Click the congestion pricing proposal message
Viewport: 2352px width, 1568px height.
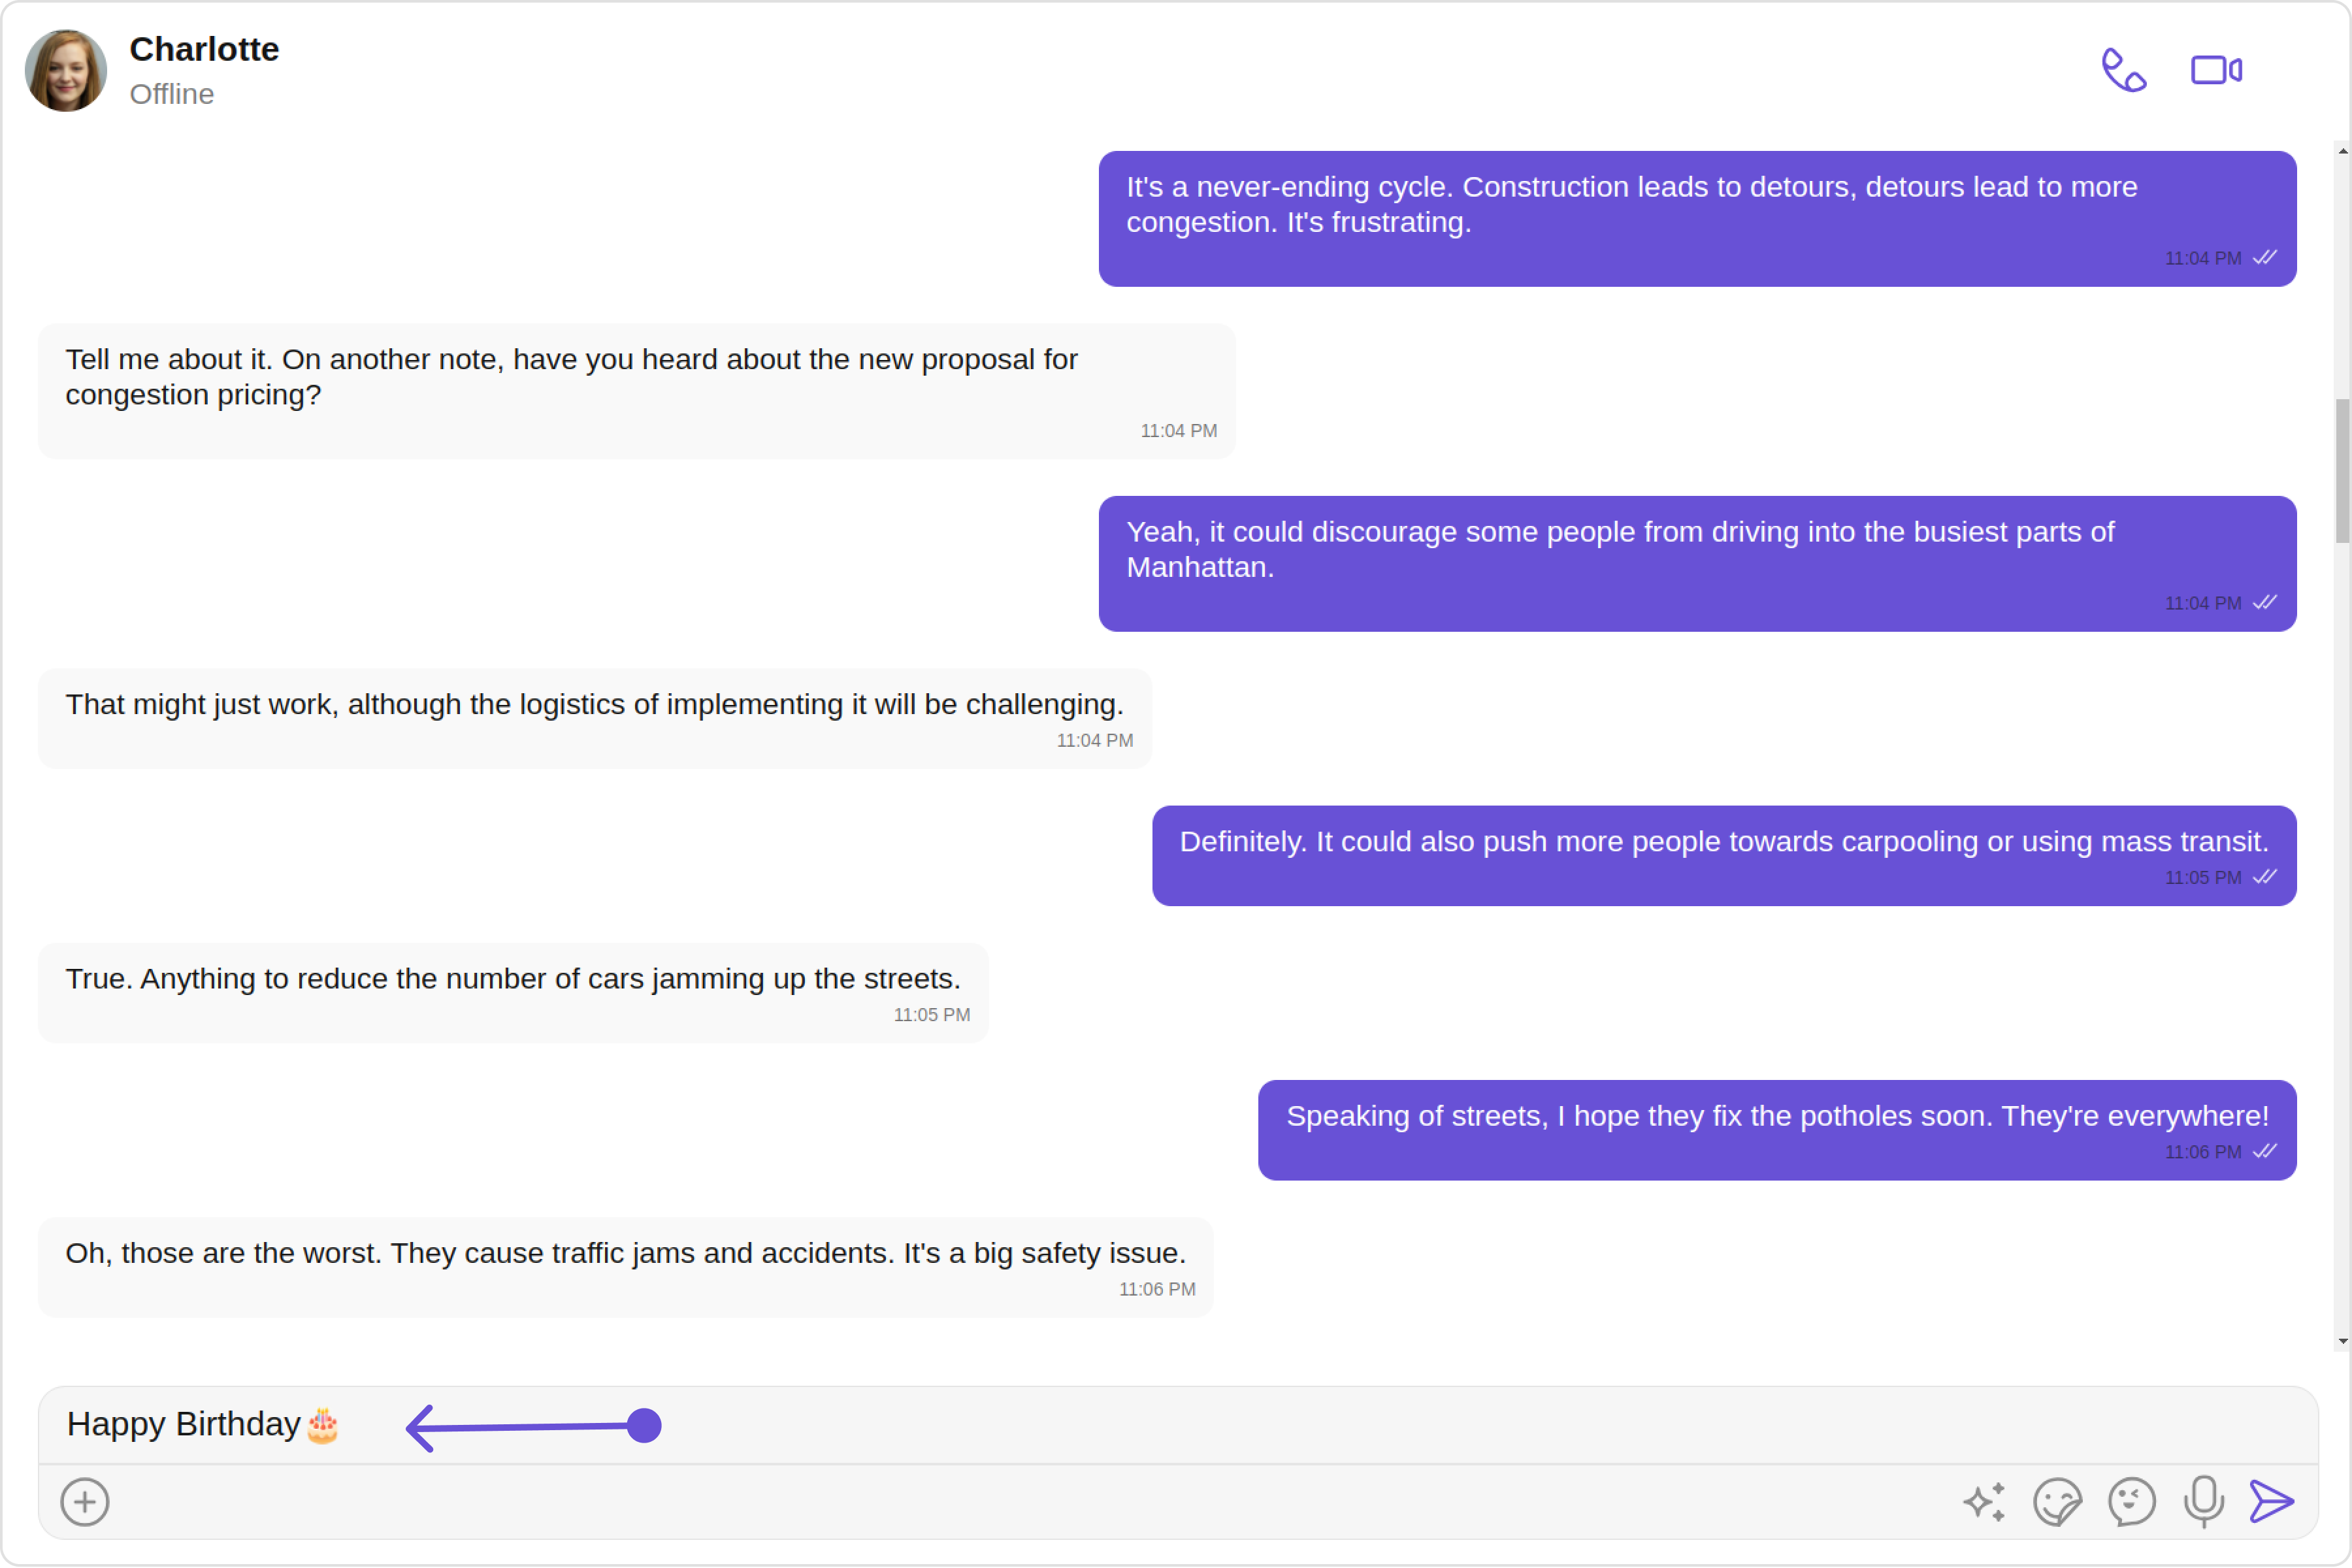coord(636,390)
